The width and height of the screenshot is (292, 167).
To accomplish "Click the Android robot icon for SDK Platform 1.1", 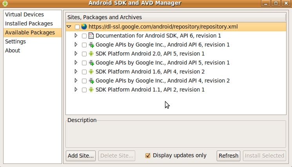I will (x=91, y=90).
